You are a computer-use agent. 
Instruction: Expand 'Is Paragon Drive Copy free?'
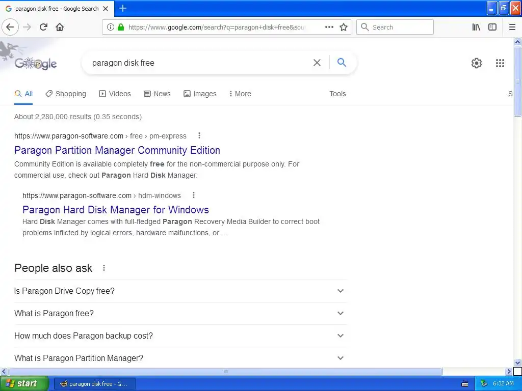180,291
